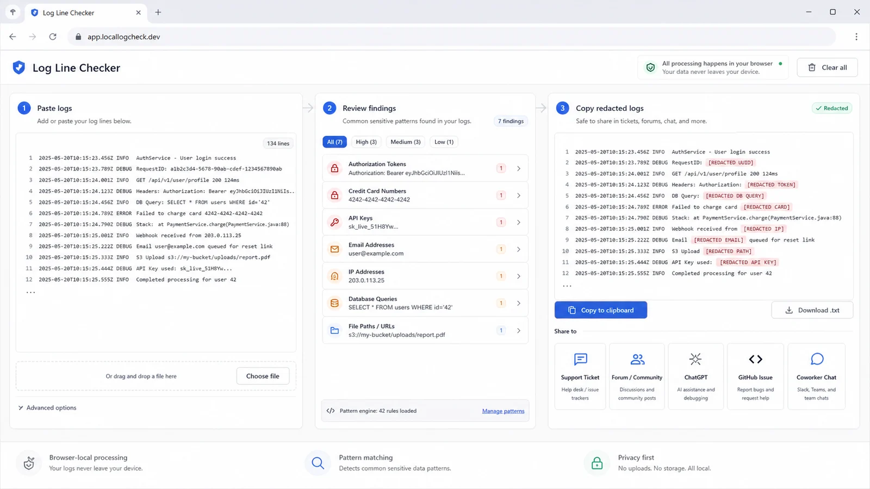Click the Pattern matching magnifier icon
870x489 pixels.
coord(318,463)
